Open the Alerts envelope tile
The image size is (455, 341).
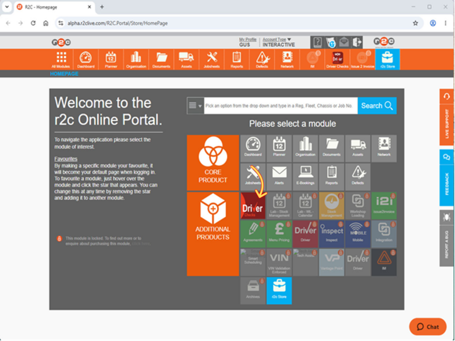point(279,177)
